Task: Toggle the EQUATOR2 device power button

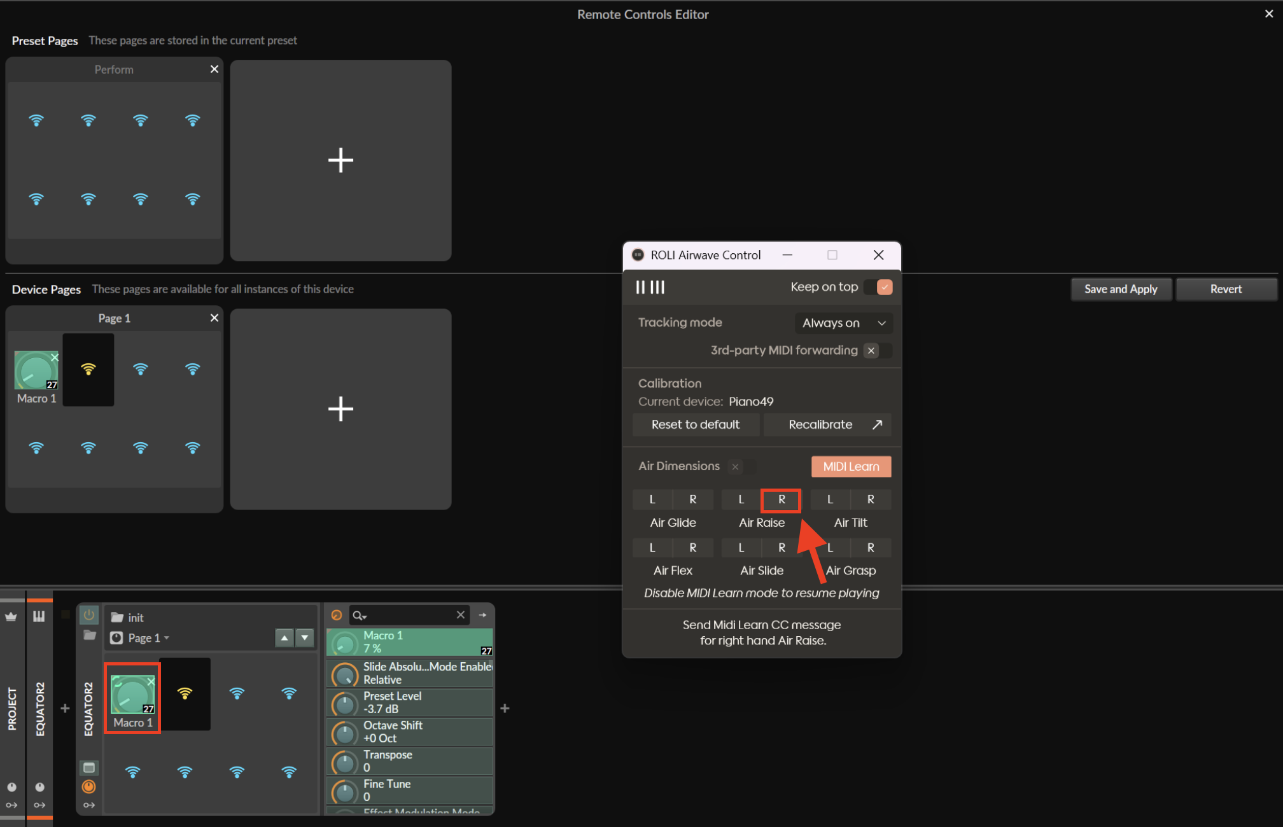Action: (89, 615)
